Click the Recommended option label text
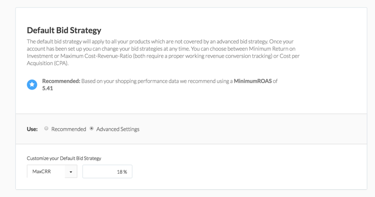Image resolution: width=375 pixels, height=197 pixels. [68, 129]
